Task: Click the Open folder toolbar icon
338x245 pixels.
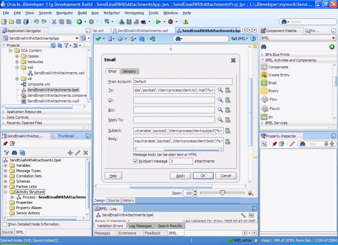Action: [x=12, y=21]
